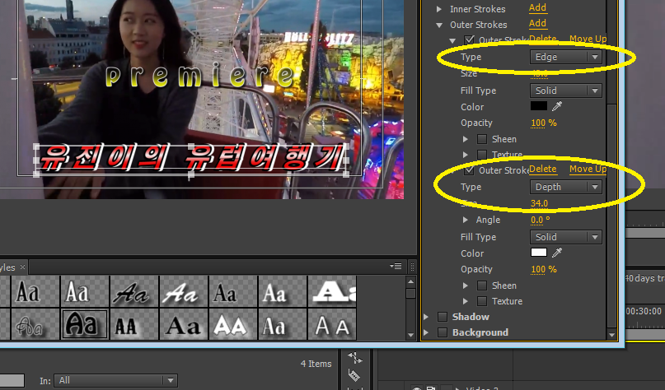Open Edge stroke Fill Type dropdown

coord(566,91)
